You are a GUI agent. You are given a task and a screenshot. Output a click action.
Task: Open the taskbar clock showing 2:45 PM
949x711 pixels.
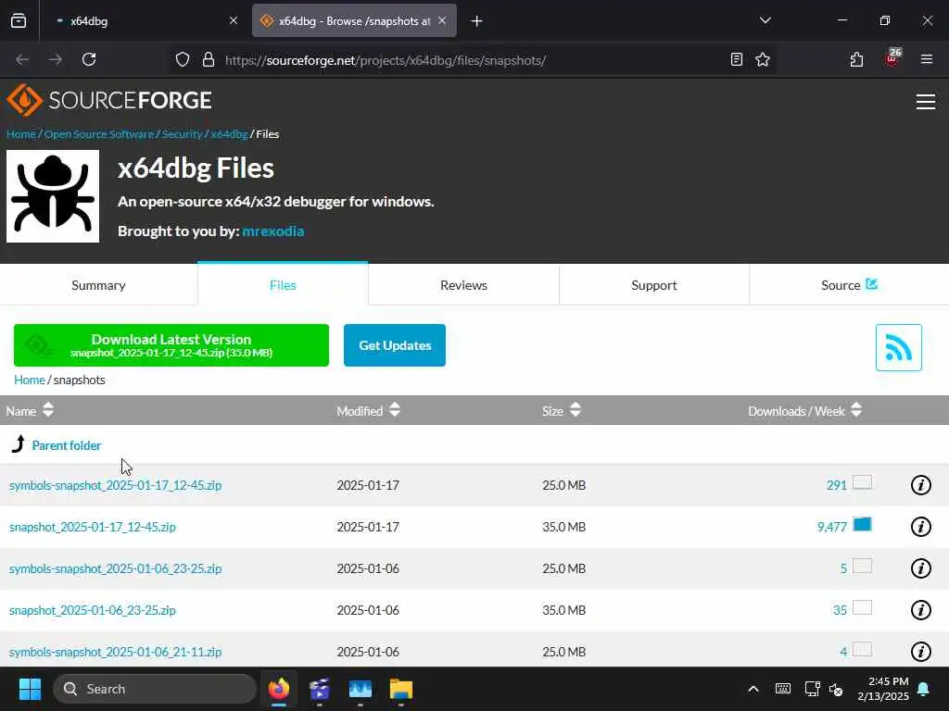point(883,689)
